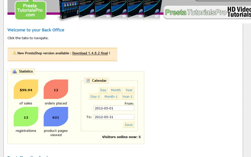This screenshot has width=251, height=157.
Task: Click the yellow $99.94 sales leaf
Action: pos(26,89)
